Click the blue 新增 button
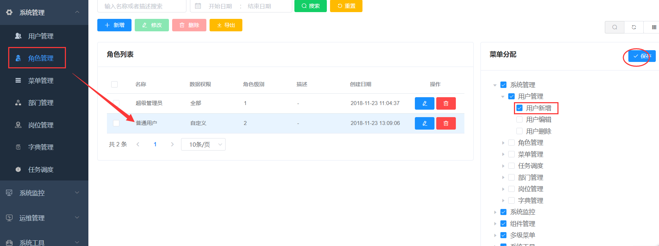Screen dimensions: 659x246 [x=114, y=25]
